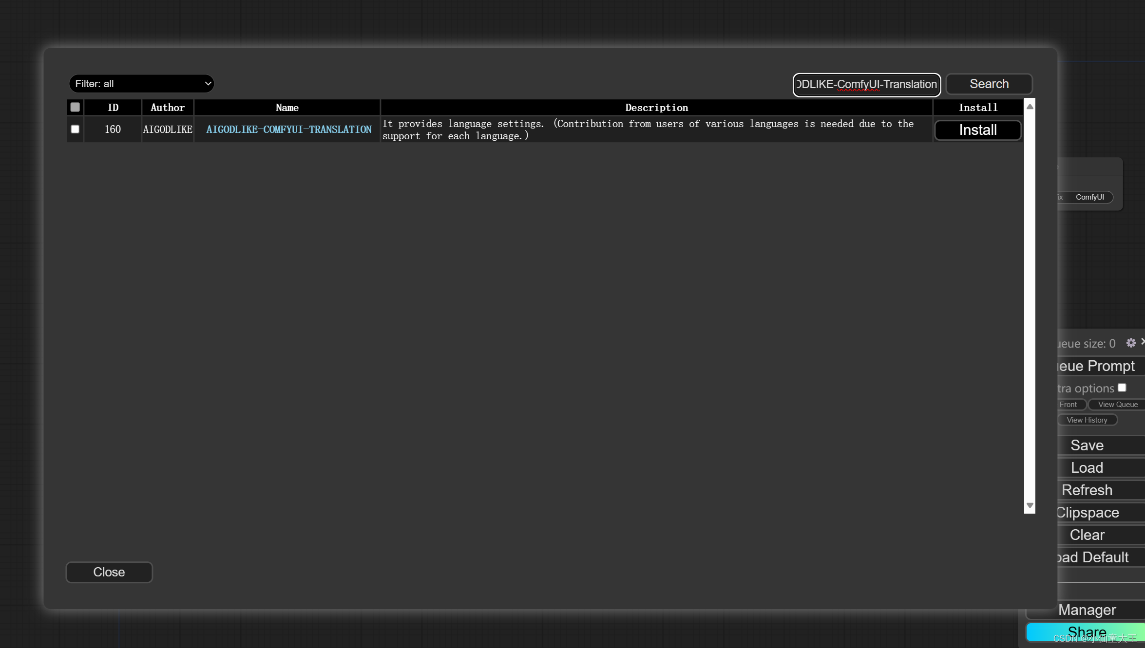This screenshot has width=1145, height=648.
Task: Close the custom nodes dialog
Action: point(109,572)
